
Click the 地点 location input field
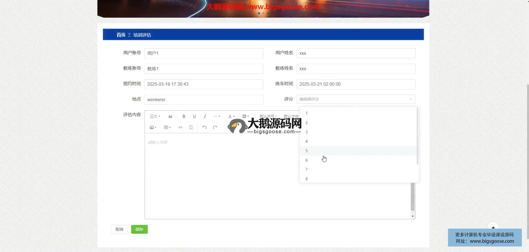tap(204, 100)
